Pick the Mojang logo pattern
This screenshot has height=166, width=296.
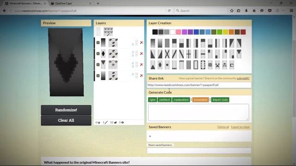pyautogui.click(x=232, y=65)
